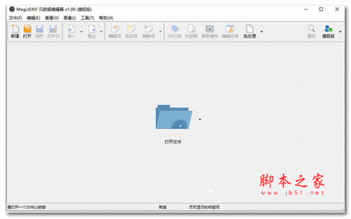The width and height of the screenshot is (351, 219).
Task: Open the arrow beside the center folder
Action: pos(200,120)
